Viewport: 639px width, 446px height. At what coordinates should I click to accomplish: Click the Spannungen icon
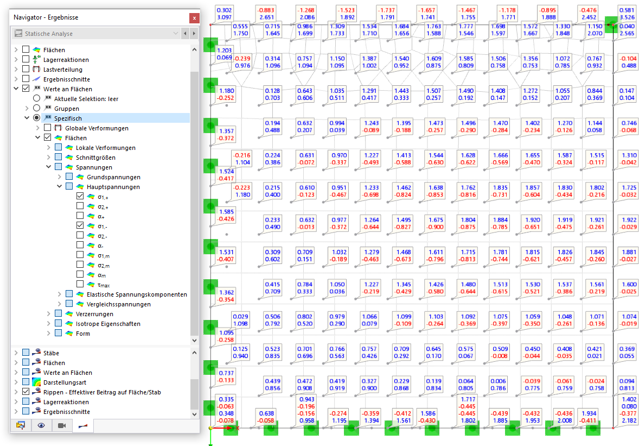point(69,167)
